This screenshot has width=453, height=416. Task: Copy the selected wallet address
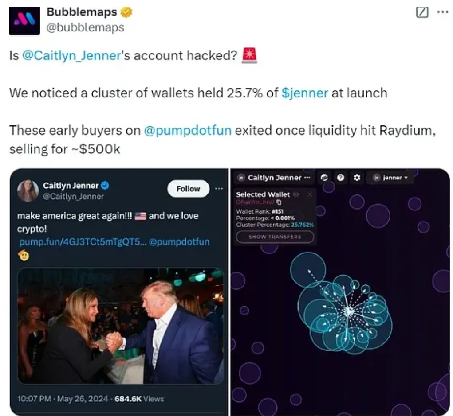tap(279, 202)
